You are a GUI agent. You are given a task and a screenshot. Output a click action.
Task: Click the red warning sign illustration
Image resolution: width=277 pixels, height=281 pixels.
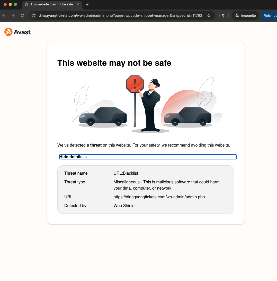pyautogui.click(x=135, y=84)
